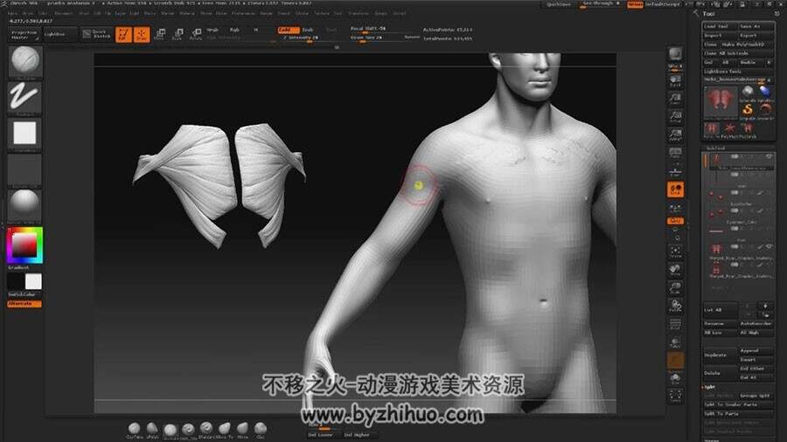This screenshot has width=787, height=442.
Task: Click the Frame mesh icon
Action: click(x=675, y=252)
